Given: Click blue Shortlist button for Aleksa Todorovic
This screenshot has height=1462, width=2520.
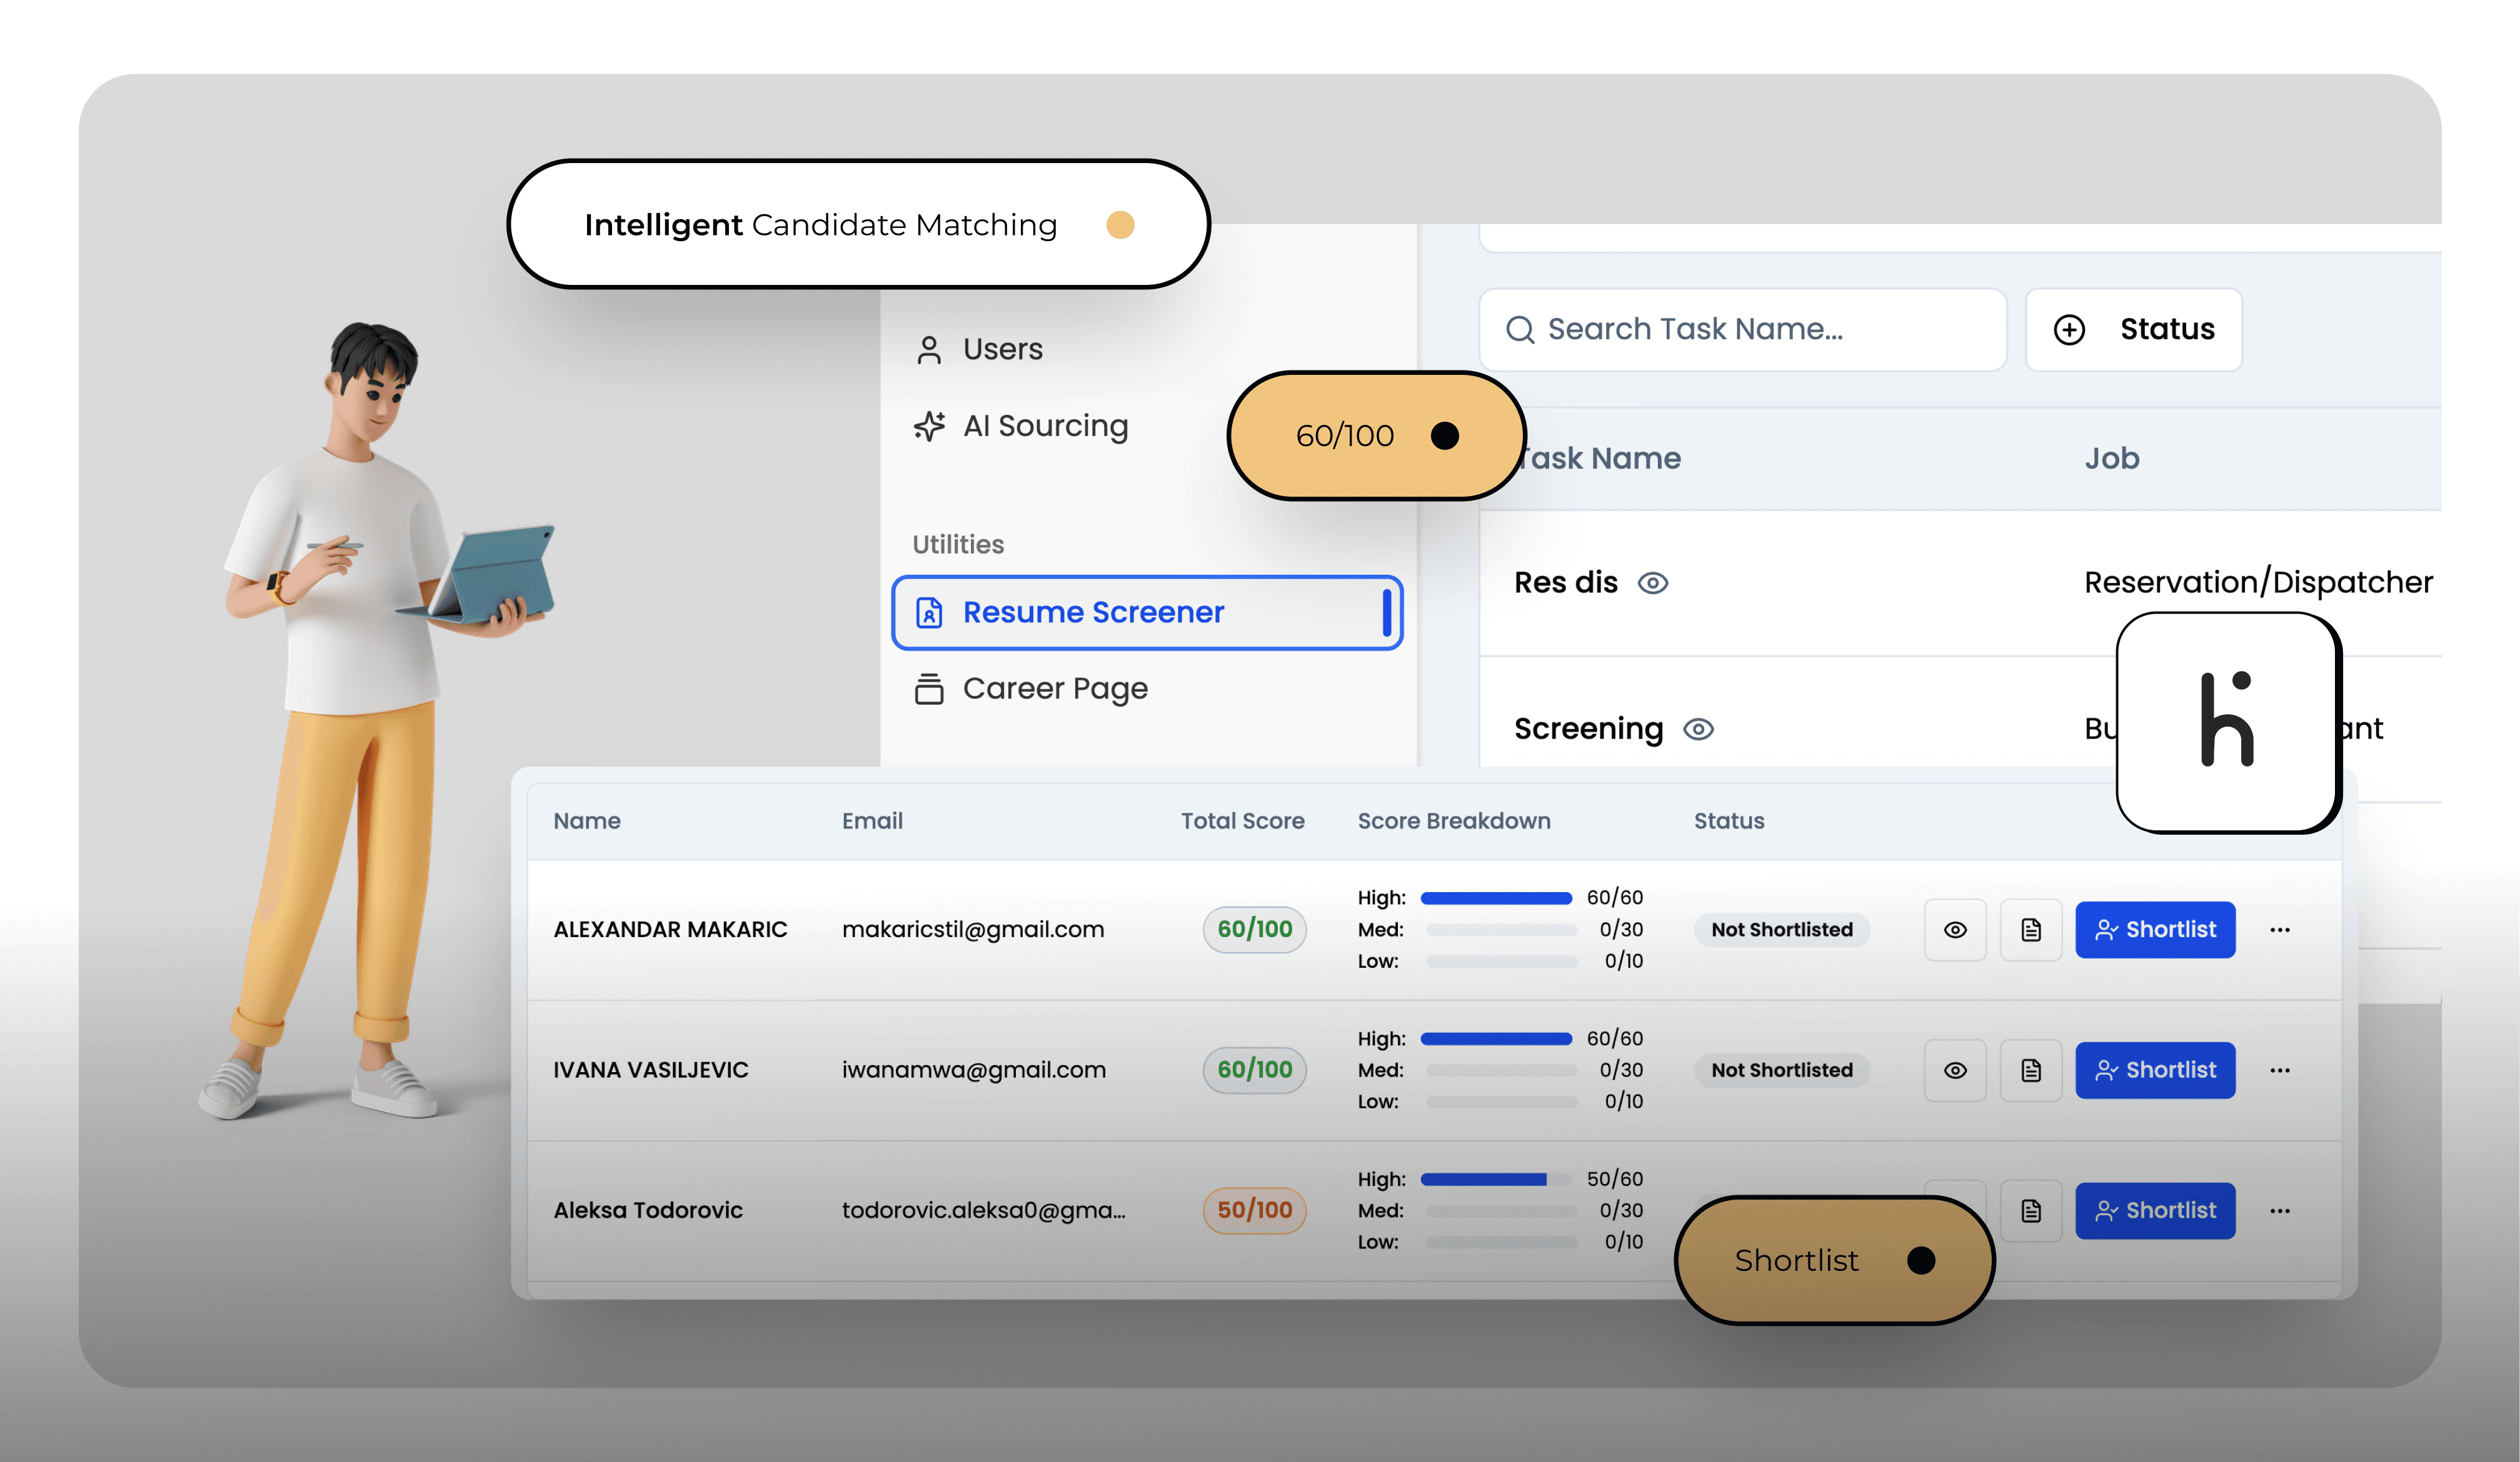Looking at the screenshot, I should [2155, 1211].
